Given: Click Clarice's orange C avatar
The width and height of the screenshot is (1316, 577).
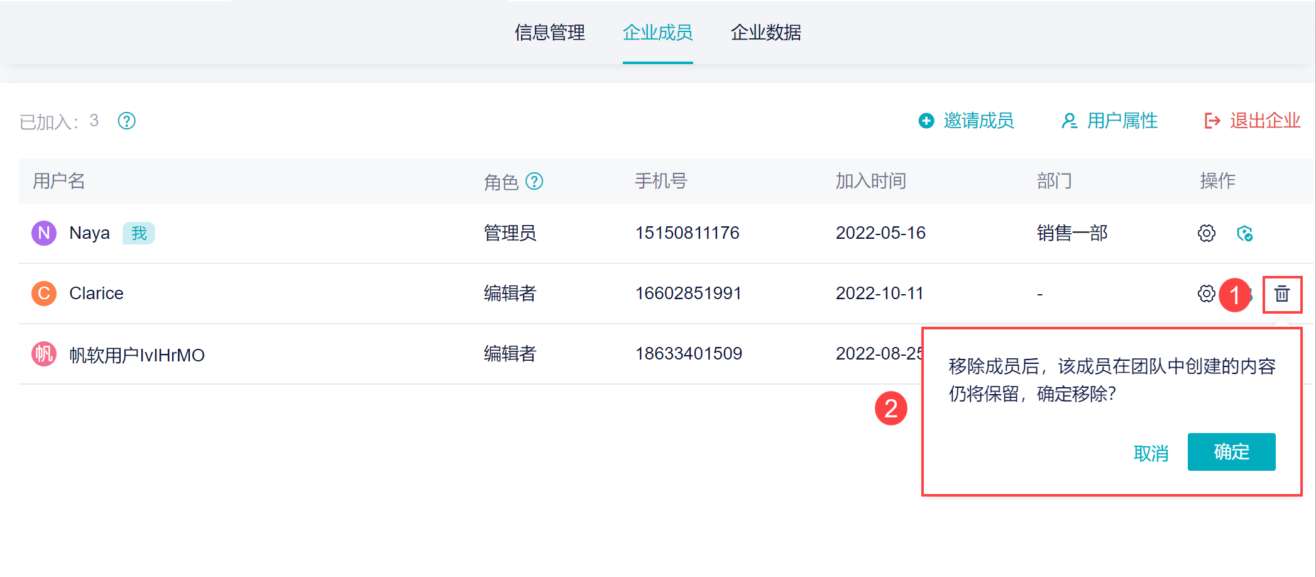Looking at the screenshot, I should (44, 294).
